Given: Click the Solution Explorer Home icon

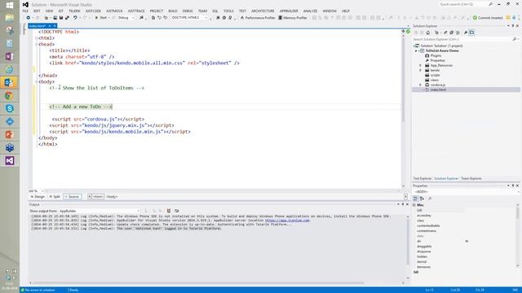Looking at the screenshot, I should click(427, 33).
